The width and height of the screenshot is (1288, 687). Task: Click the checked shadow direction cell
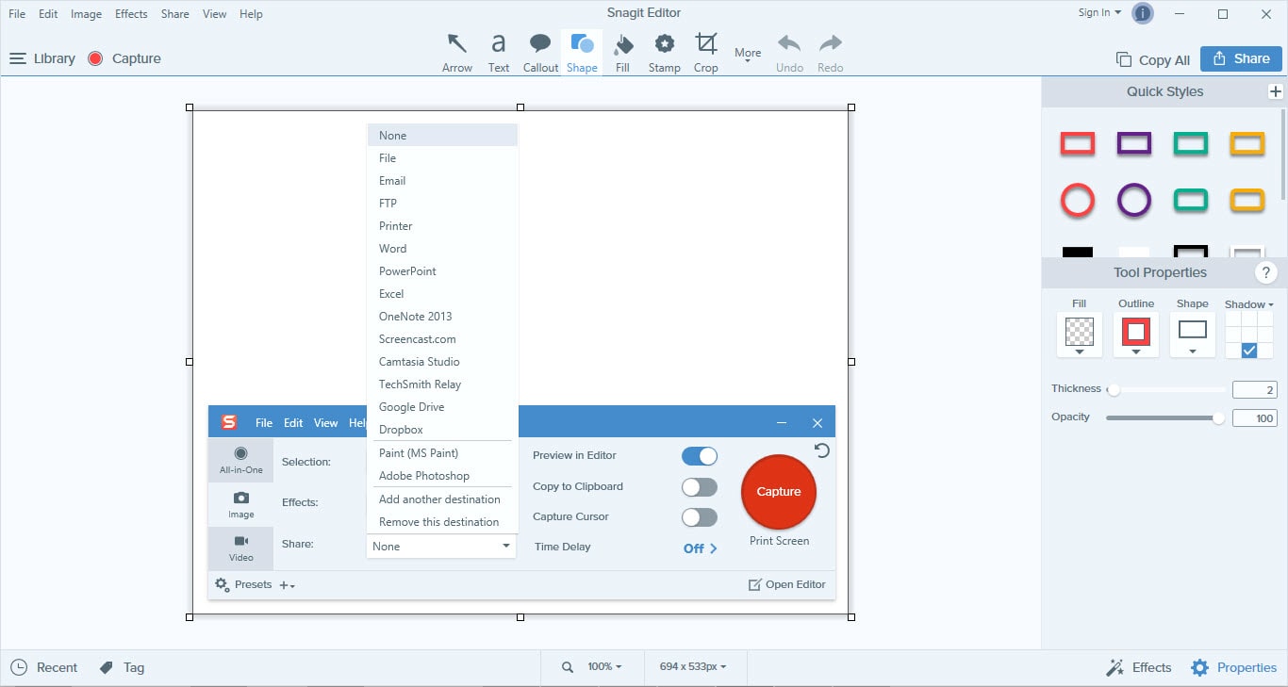[x=1249, y=351]
